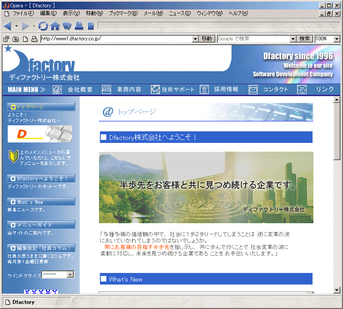
Task: Click the tools icon beside 技術サポート
Action: (155, 90)
